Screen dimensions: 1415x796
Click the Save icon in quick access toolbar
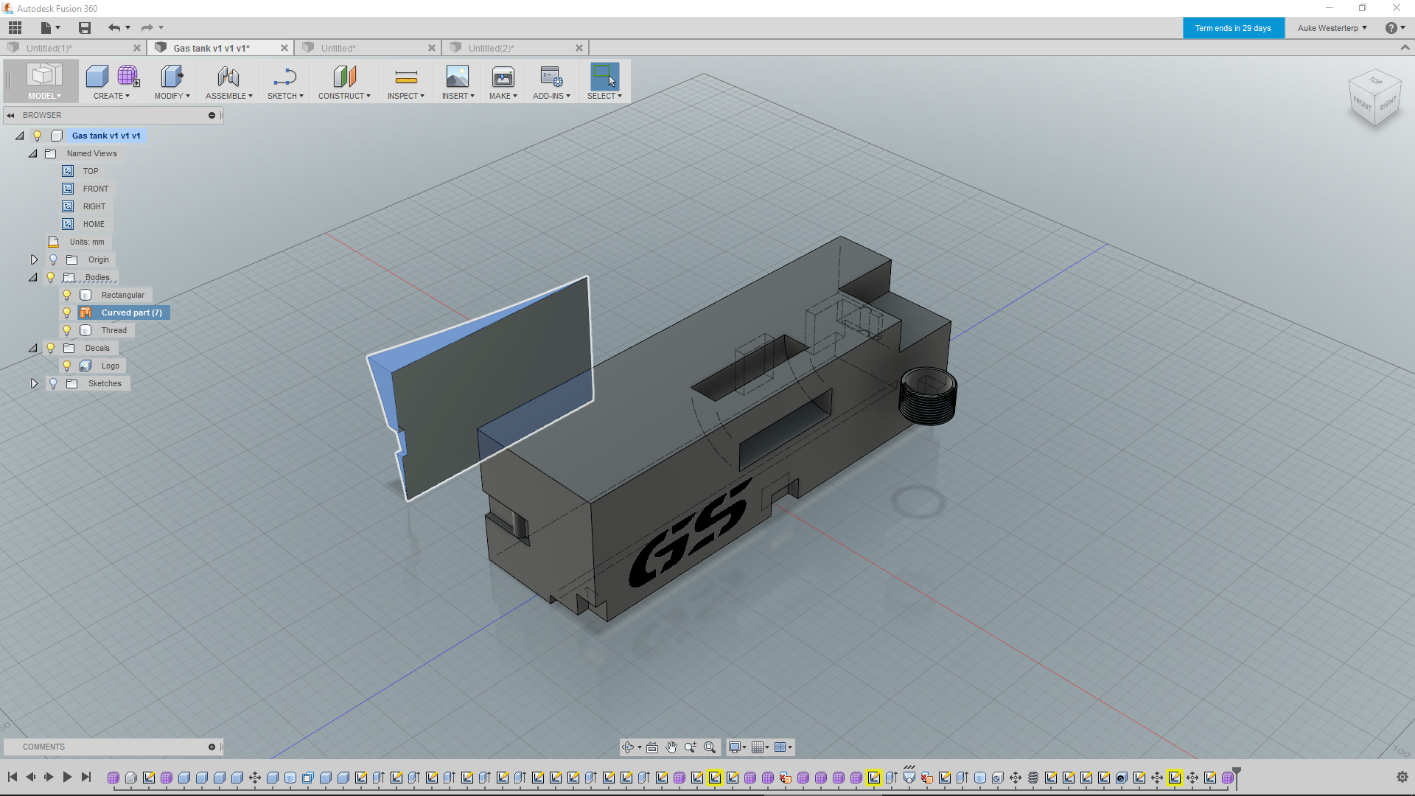point(84,27)
